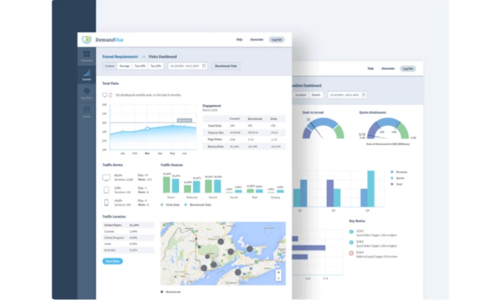501x301 pixels.
Task: Click the Search label in Traffic Sources
Action: (213, 198)
